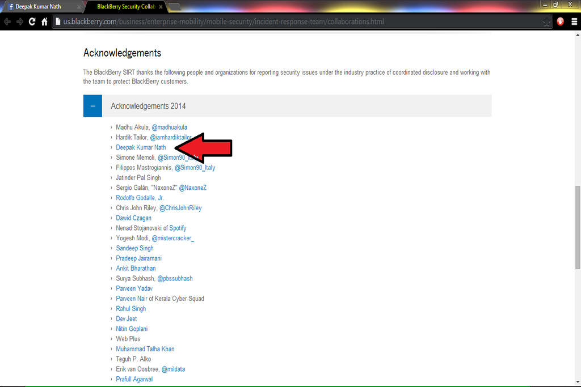Click the browser forward arrow
This screenshot has height=387, width=581.
pos(20,22)
